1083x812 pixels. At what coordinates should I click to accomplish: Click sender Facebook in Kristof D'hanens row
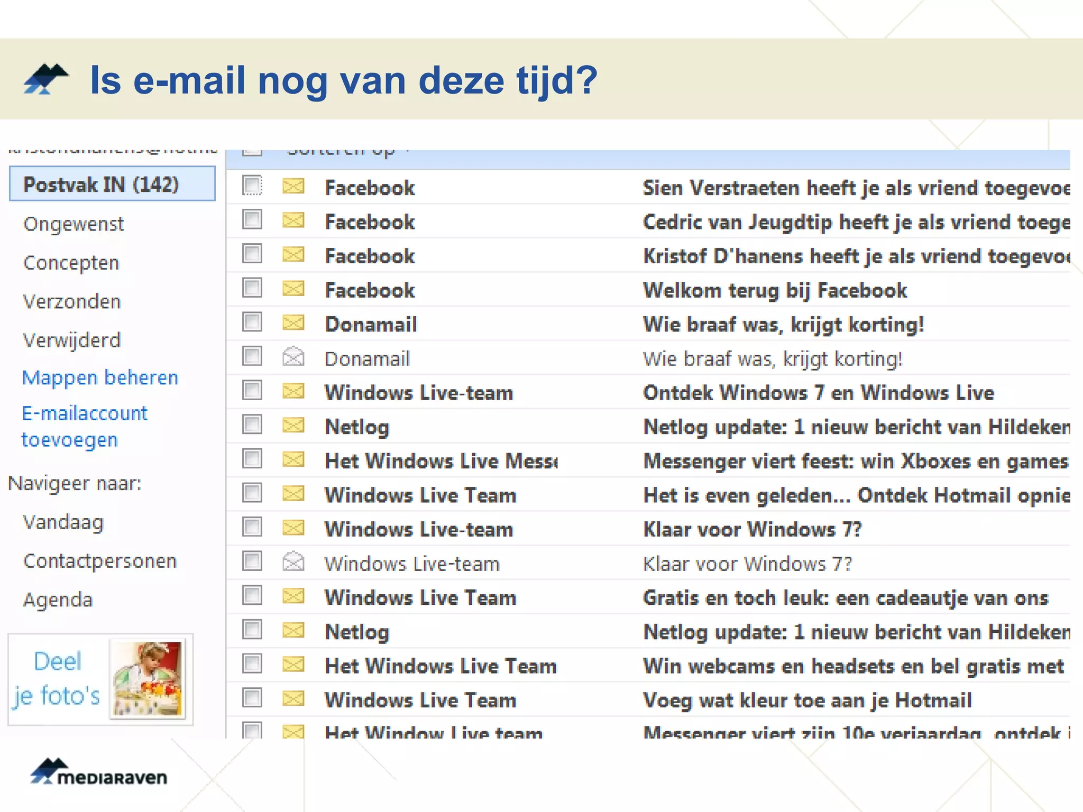(370, 256)
